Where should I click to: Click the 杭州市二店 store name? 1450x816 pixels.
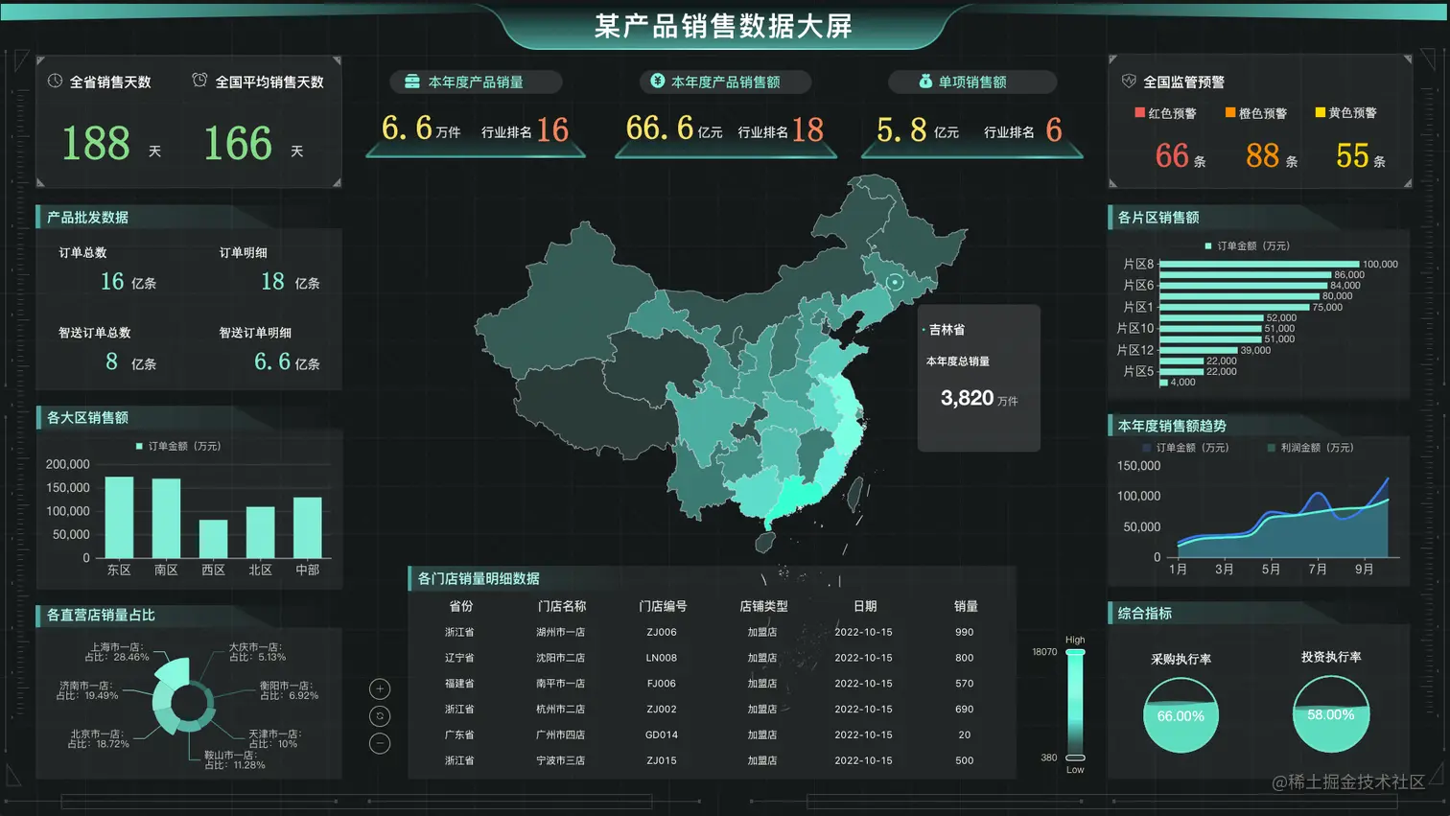[561, 710]
